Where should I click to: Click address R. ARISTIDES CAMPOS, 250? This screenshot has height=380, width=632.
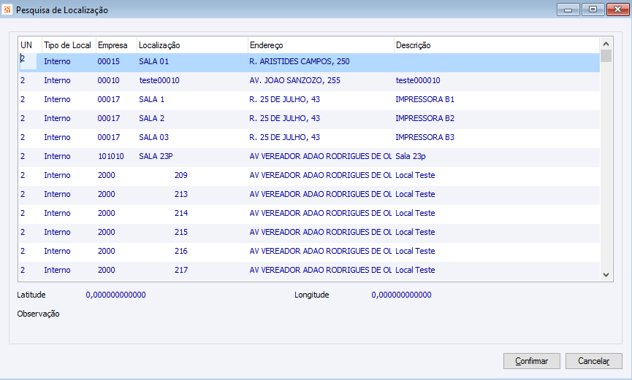coord(300,61)
